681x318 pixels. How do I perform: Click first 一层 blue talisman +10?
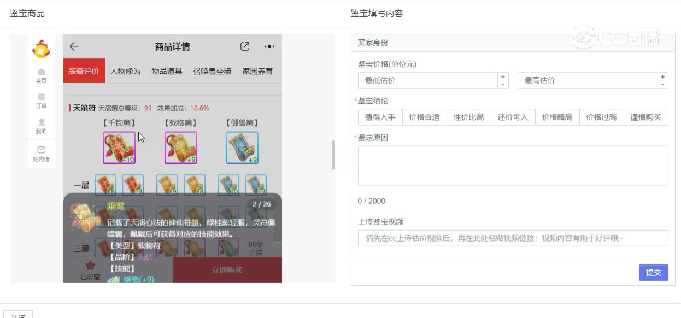coord(228,185)
